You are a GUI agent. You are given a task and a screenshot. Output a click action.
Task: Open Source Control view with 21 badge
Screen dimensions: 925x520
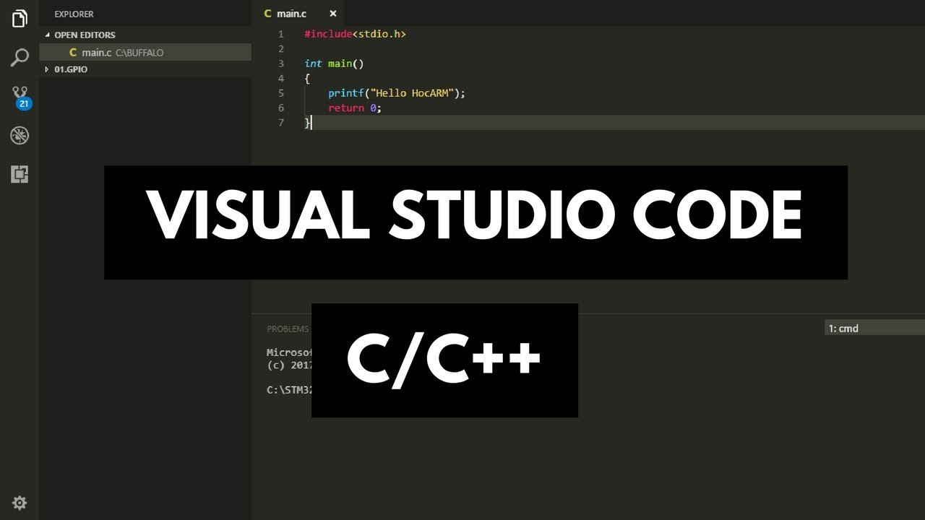pos(20,97)
